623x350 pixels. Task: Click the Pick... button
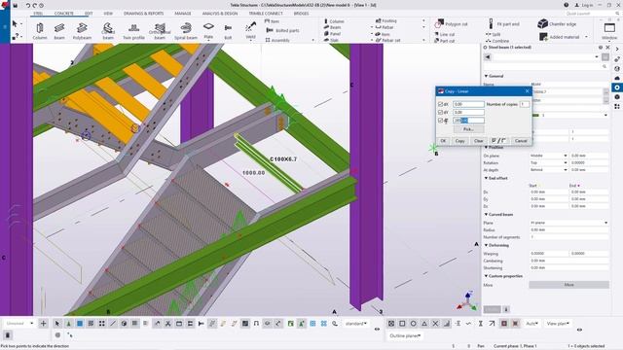468,129
